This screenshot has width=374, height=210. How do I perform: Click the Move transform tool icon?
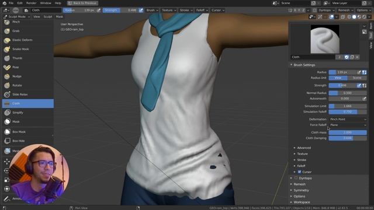[7, 162]
